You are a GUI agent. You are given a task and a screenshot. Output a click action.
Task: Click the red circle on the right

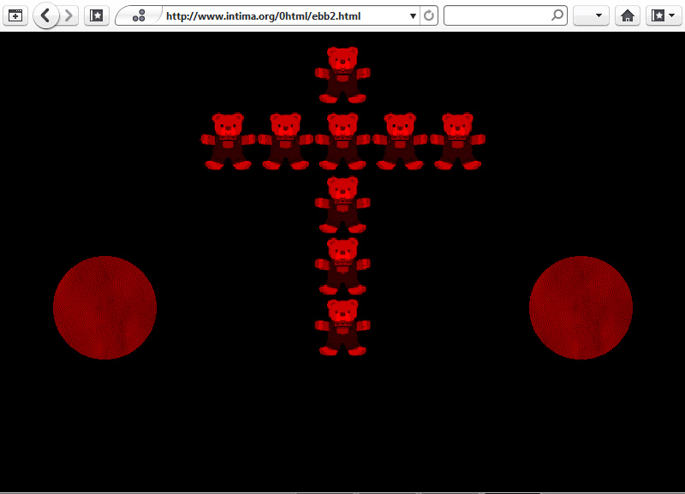581,307
